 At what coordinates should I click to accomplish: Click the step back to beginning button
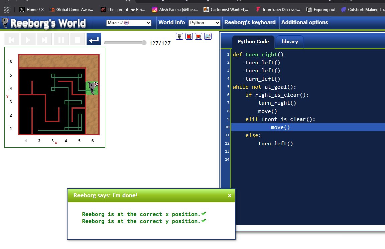pos(12,39)
